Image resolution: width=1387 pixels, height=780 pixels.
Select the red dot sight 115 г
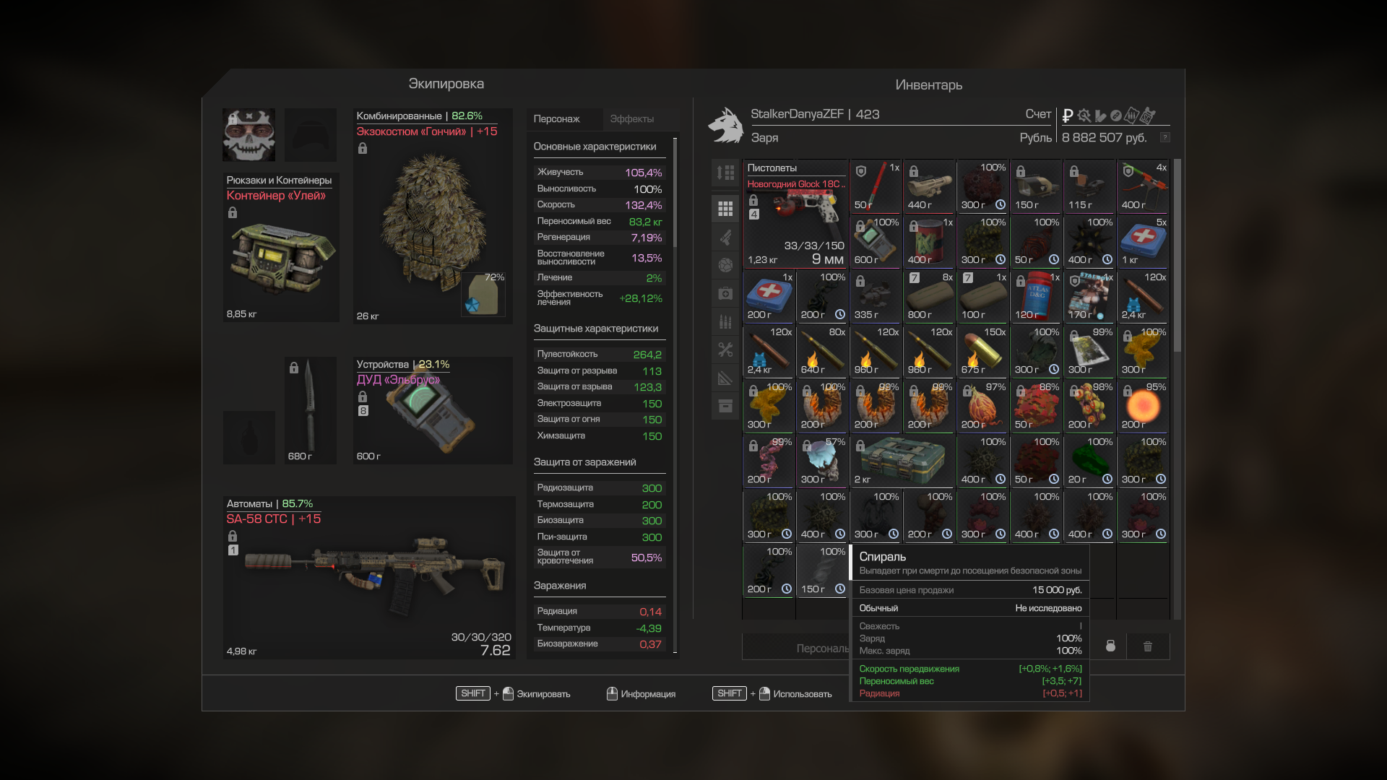tap(1090, 186)
